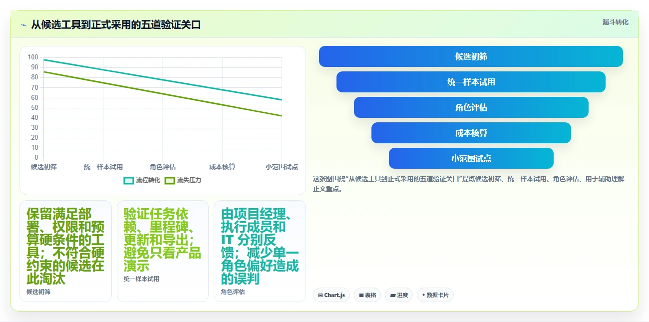Click the y-axis value 50

34,107
